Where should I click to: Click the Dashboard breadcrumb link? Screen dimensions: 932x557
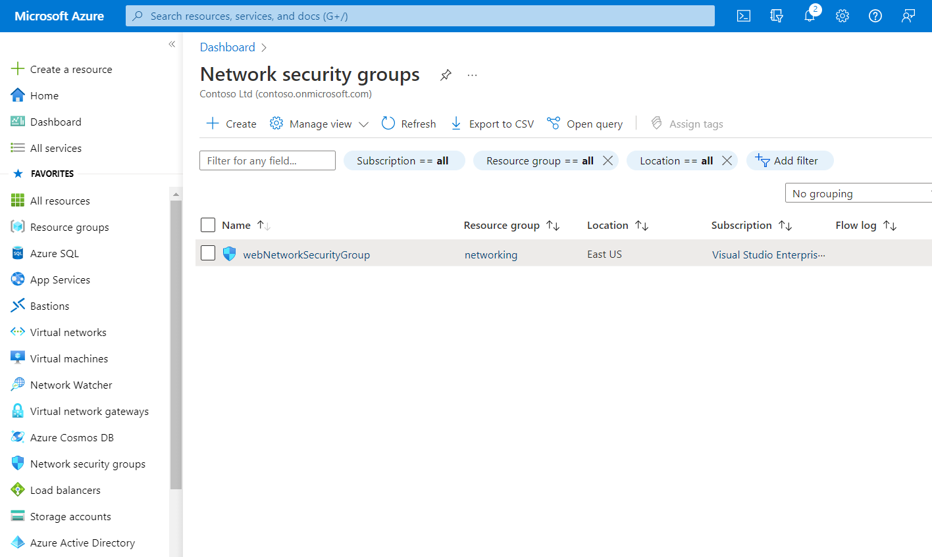pos(227,47)
